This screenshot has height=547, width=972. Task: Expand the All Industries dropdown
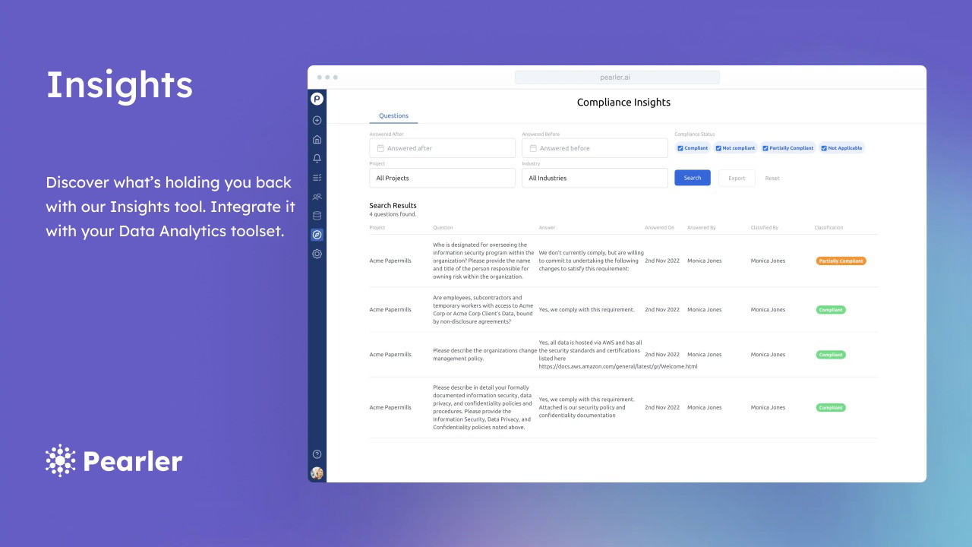pos(595,178)
